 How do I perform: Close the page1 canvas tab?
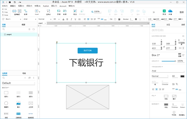45,23
